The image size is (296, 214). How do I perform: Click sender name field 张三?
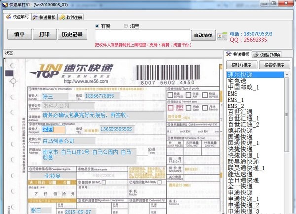click(x=55, y=97)
